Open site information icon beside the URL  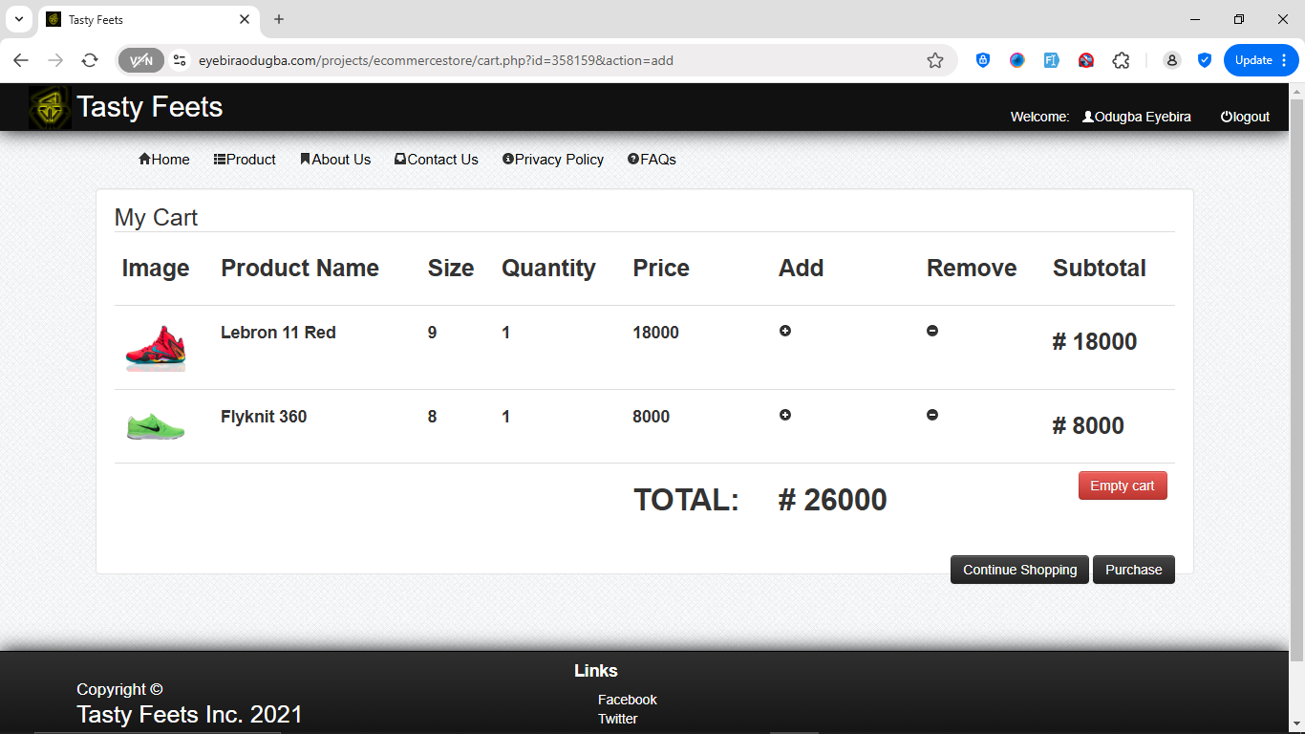179,60
